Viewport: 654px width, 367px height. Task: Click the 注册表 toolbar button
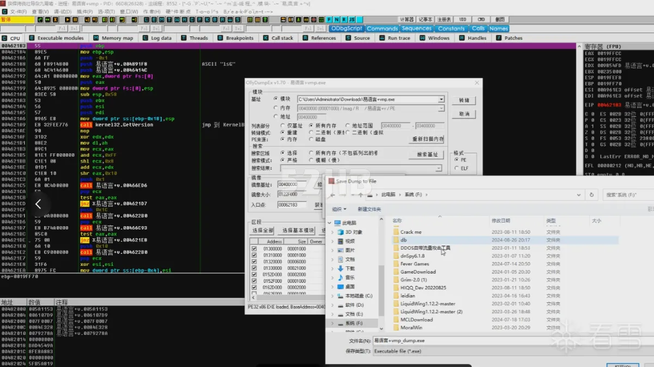pos(444,20)
